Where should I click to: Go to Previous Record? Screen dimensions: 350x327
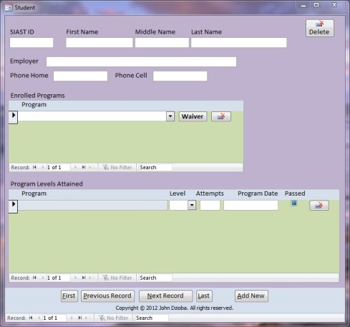[x=107, y=296]
